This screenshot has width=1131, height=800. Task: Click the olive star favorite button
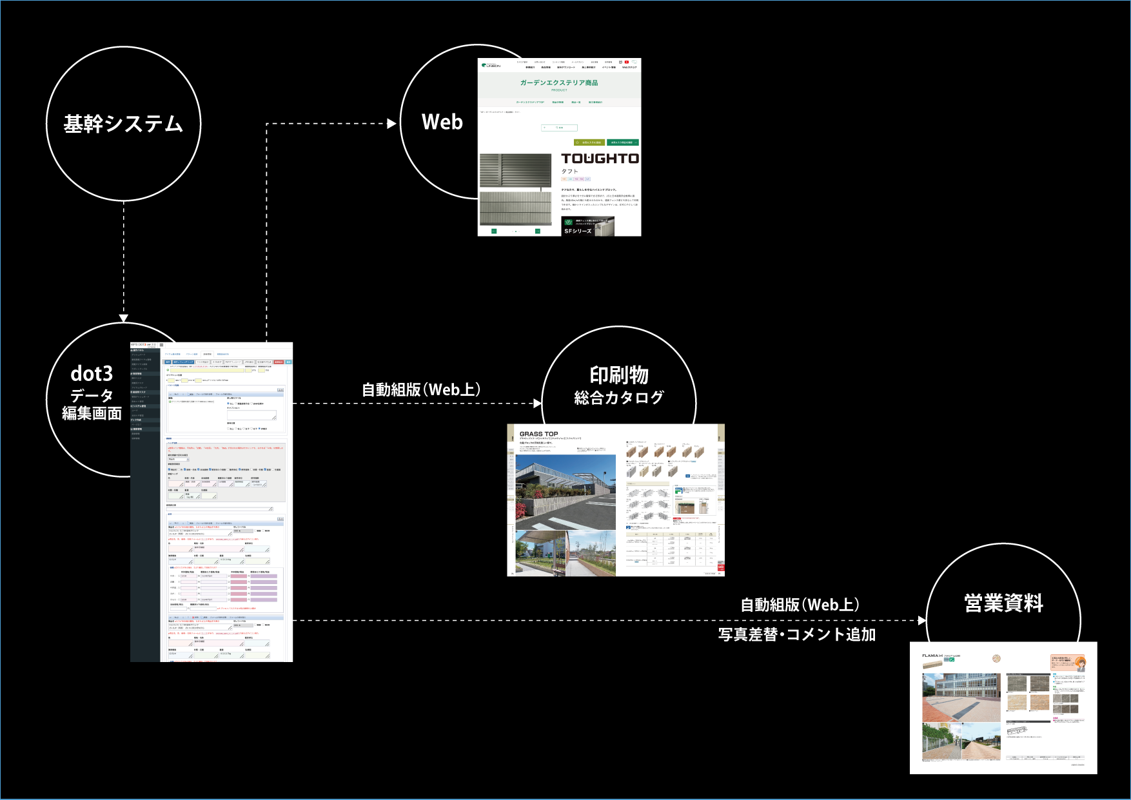point(589,142)
